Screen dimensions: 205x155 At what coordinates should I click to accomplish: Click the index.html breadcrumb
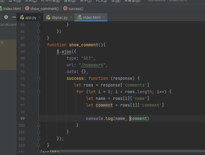tap(12, 9)
